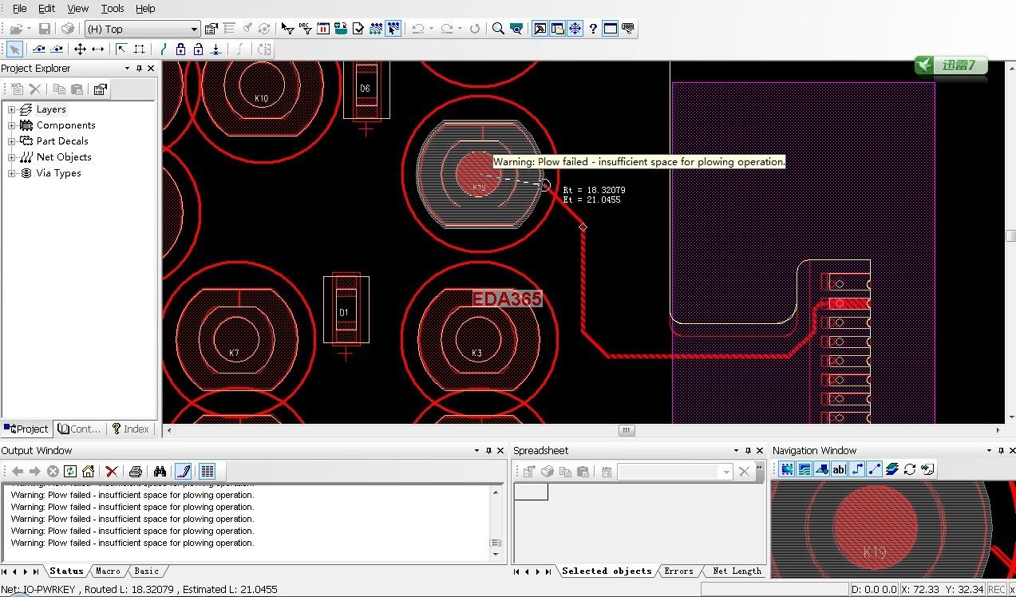Click the horizontal scrollbar thumb under the canvas

pyautogui.click(x=627, y=430)
